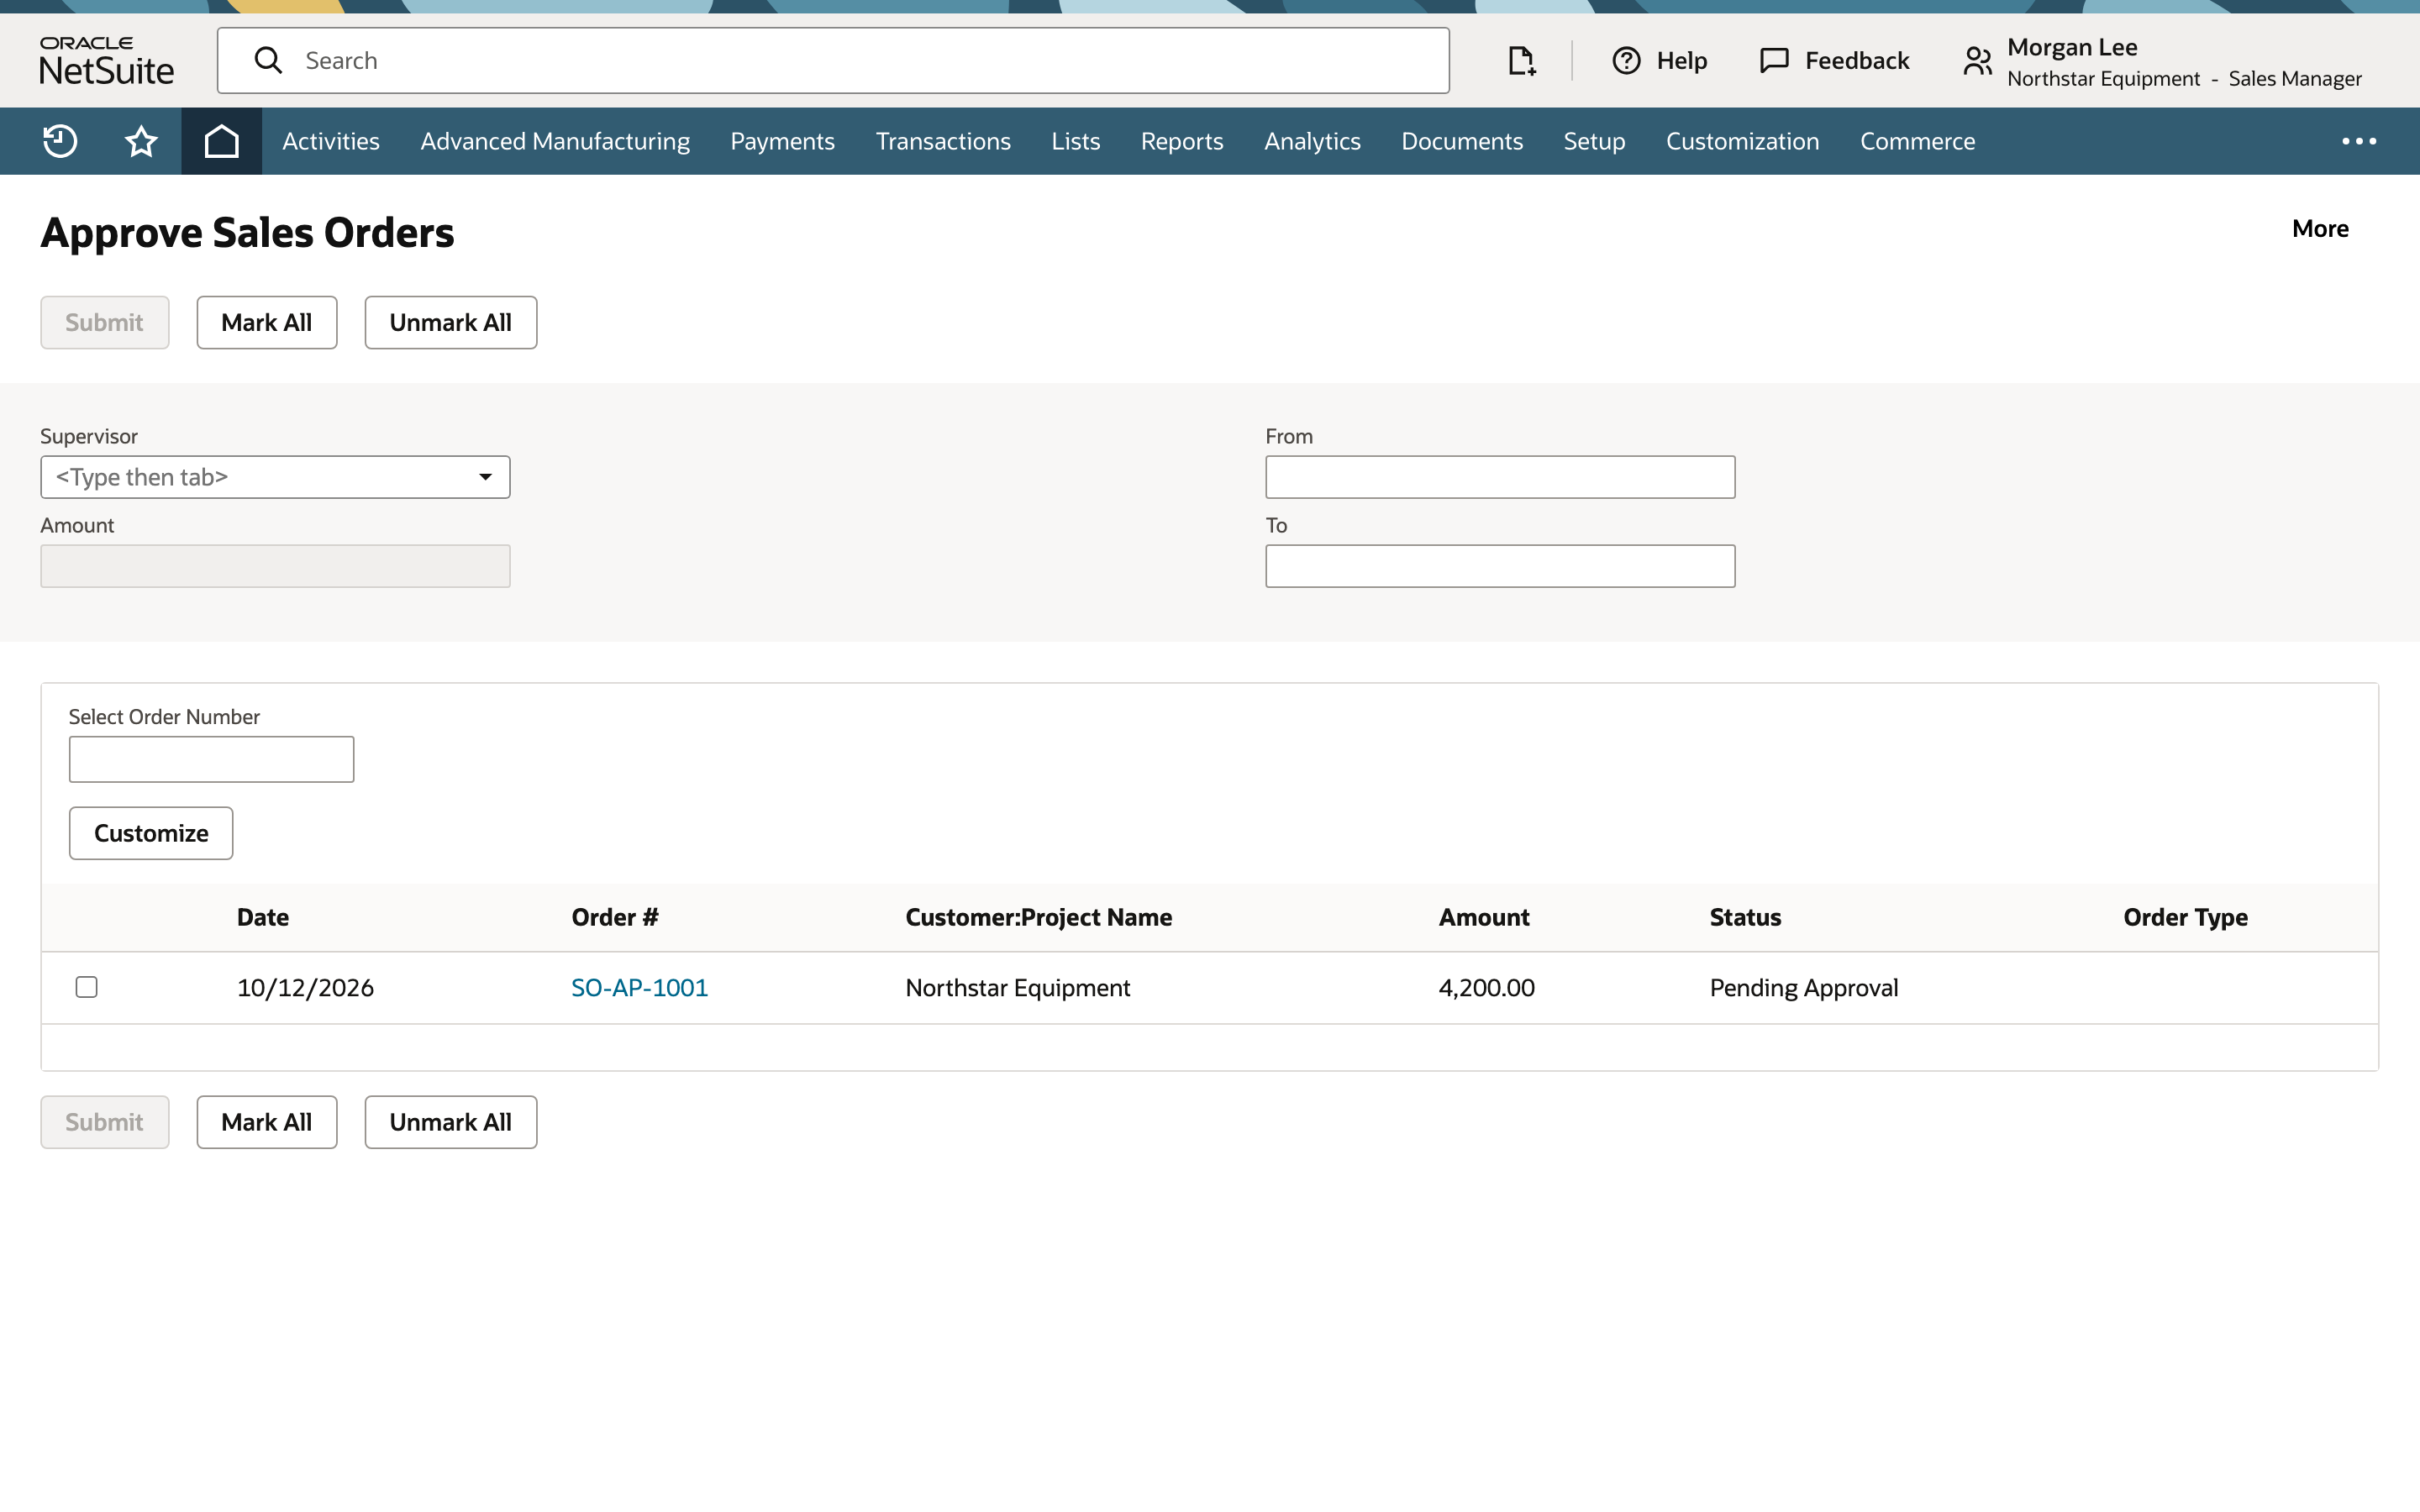Screen dimensions: 2420x1512
Task: Tick the checkbox for SO-AP-1001
Action: pos(87,987)
